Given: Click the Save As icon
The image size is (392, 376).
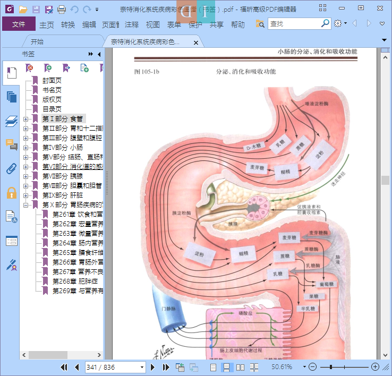Looking at the screenshot, I should (x=49, y=10).
